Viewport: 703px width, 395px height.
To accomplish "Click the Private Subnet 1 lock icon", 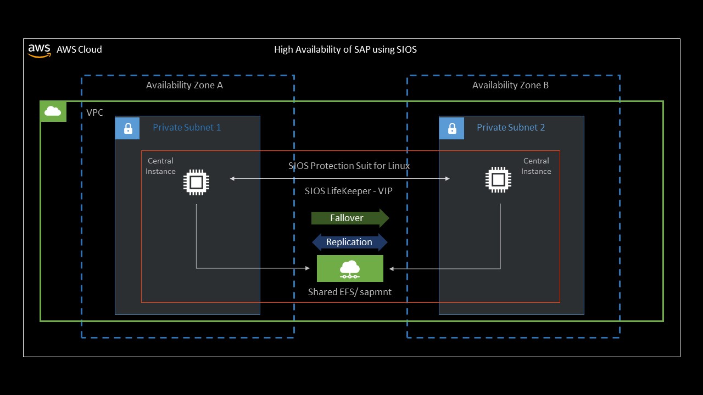I will point(127,128).
